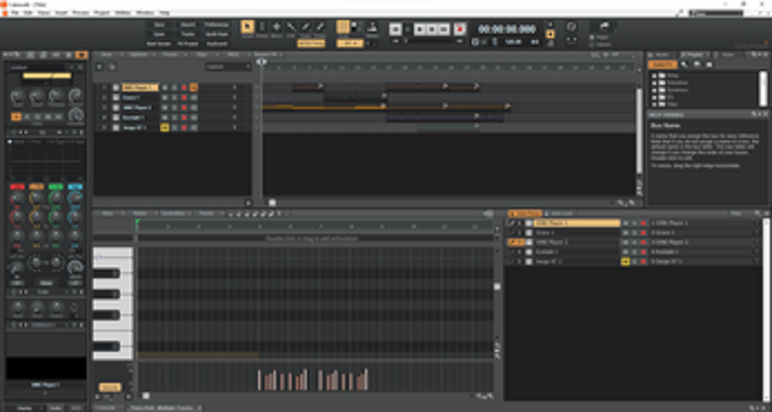Click the project tempo value field

(513, 42)
